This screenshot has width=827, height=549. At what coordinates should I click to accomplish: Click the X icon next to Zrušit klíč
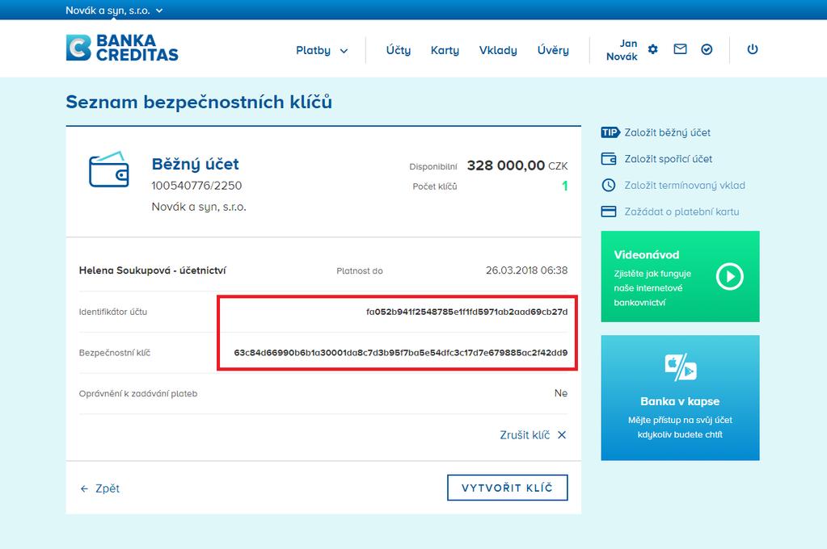point(562,434)
